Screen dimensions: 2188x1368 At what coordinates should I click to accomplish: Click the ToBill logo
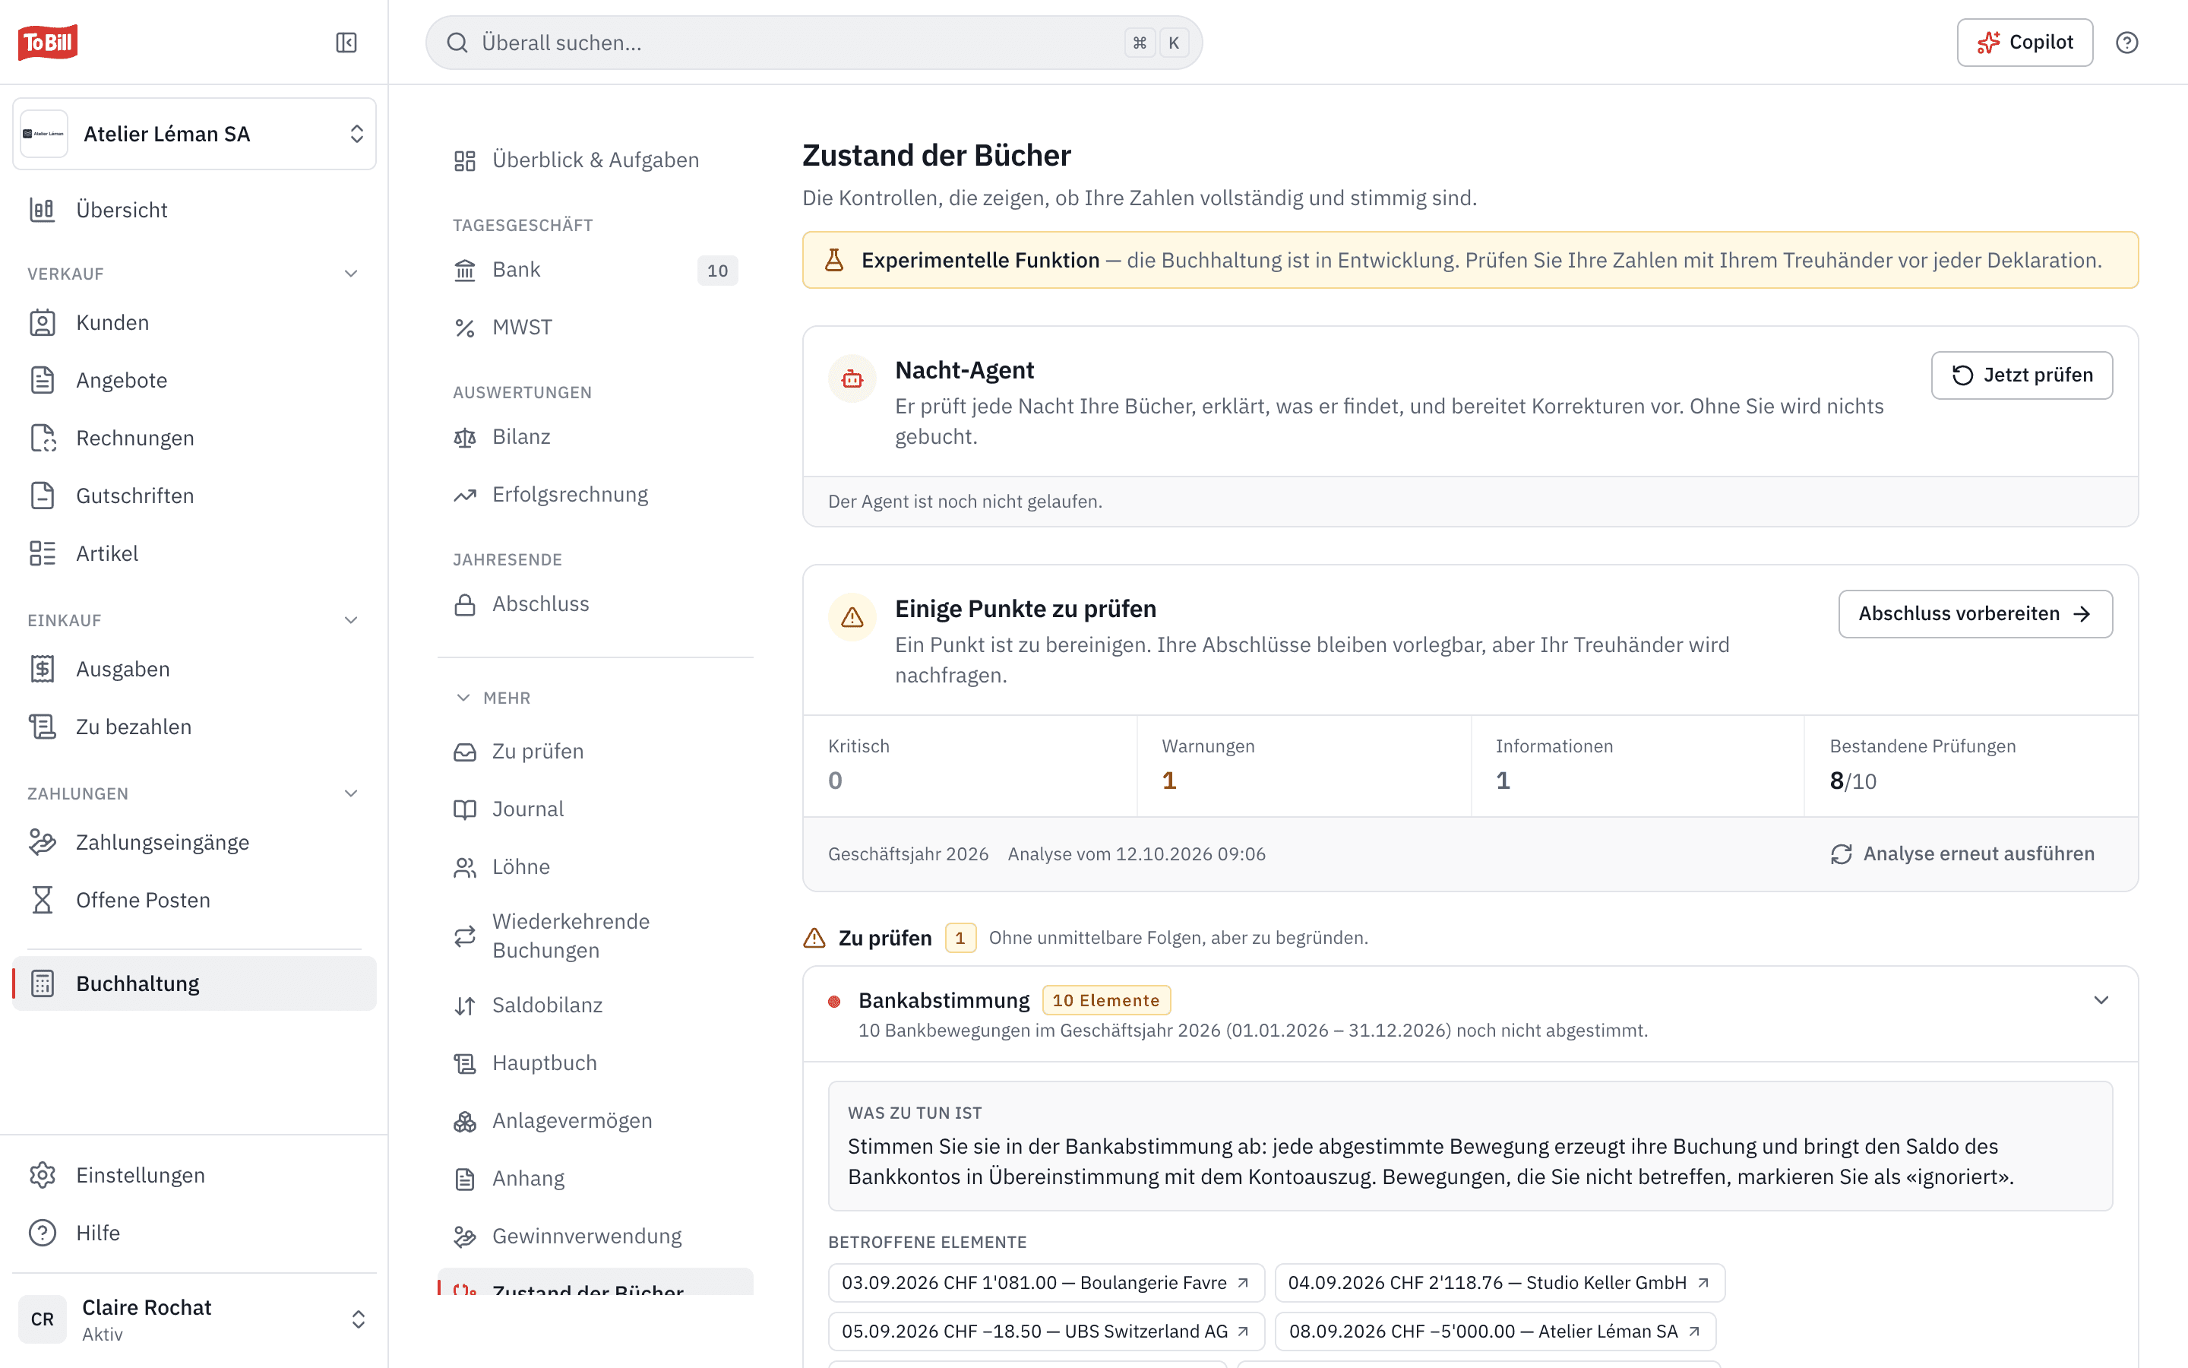click(48, 43)
